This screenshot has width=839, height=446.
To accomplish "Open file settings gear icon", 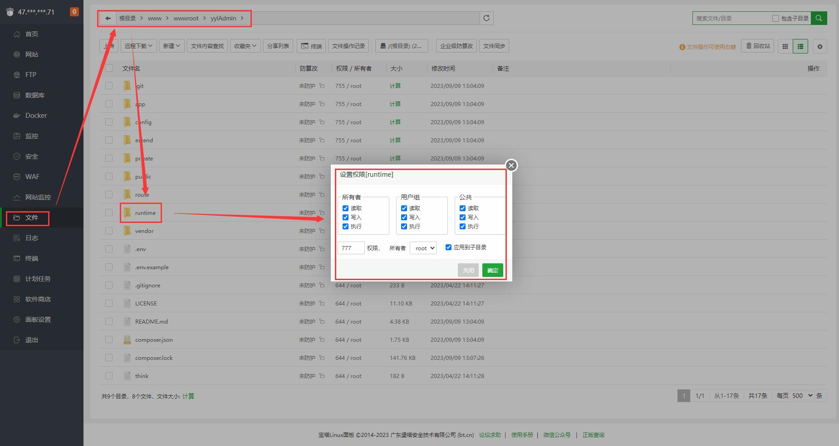I will tap(819, 46).
